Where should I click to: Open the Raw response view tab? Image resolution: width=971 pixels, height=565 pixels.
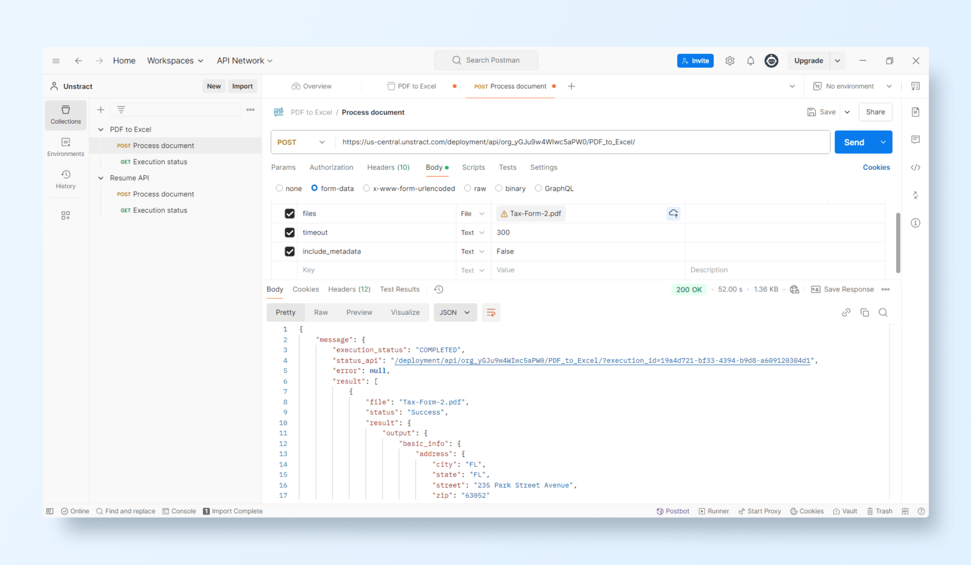(321, 312)
